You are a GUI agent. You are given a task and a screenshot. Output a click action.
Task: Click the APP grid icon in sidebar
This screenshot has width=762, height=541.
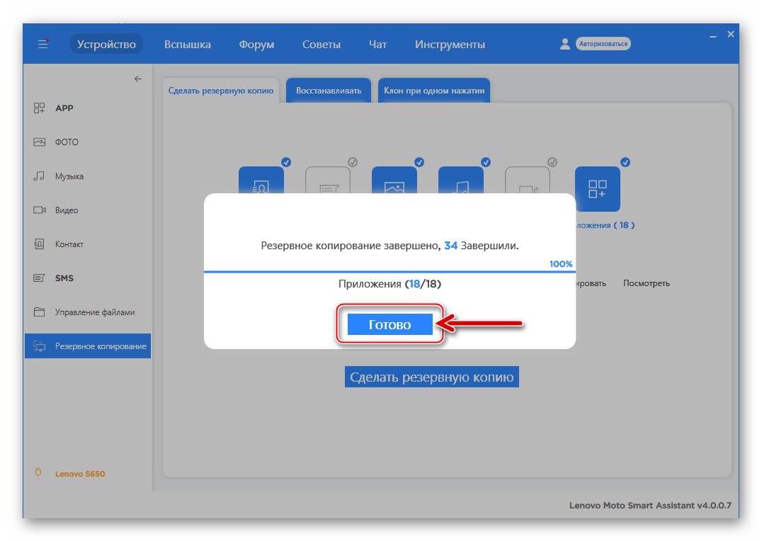click(39, 108)
